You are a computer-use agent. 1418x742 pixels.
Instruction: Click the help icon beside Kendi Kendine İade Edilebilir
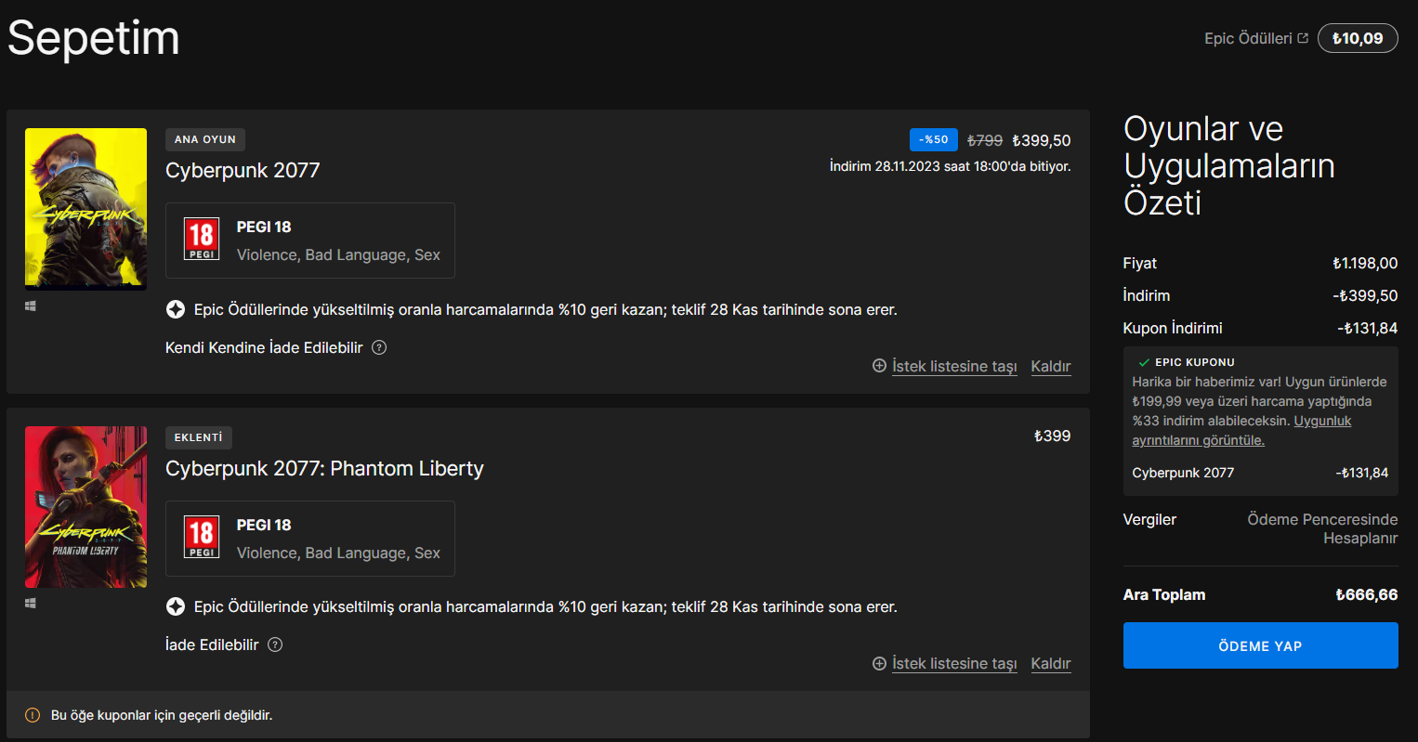379,347
